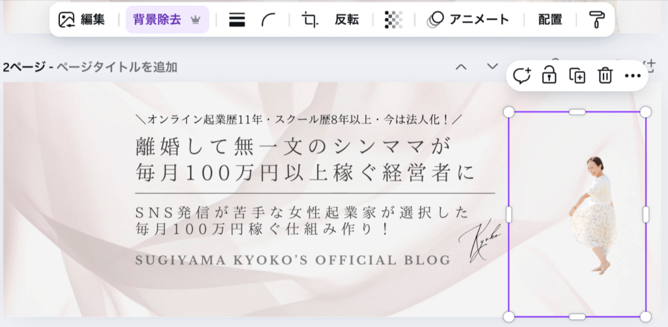Click the right middle edge handle
Viewport: 668px width, 327px height.
coord(646,214)
